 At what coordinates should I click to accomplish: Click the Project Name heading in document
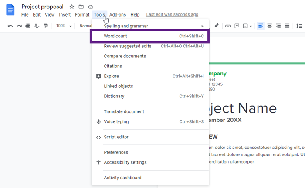[x=243, y=108]
